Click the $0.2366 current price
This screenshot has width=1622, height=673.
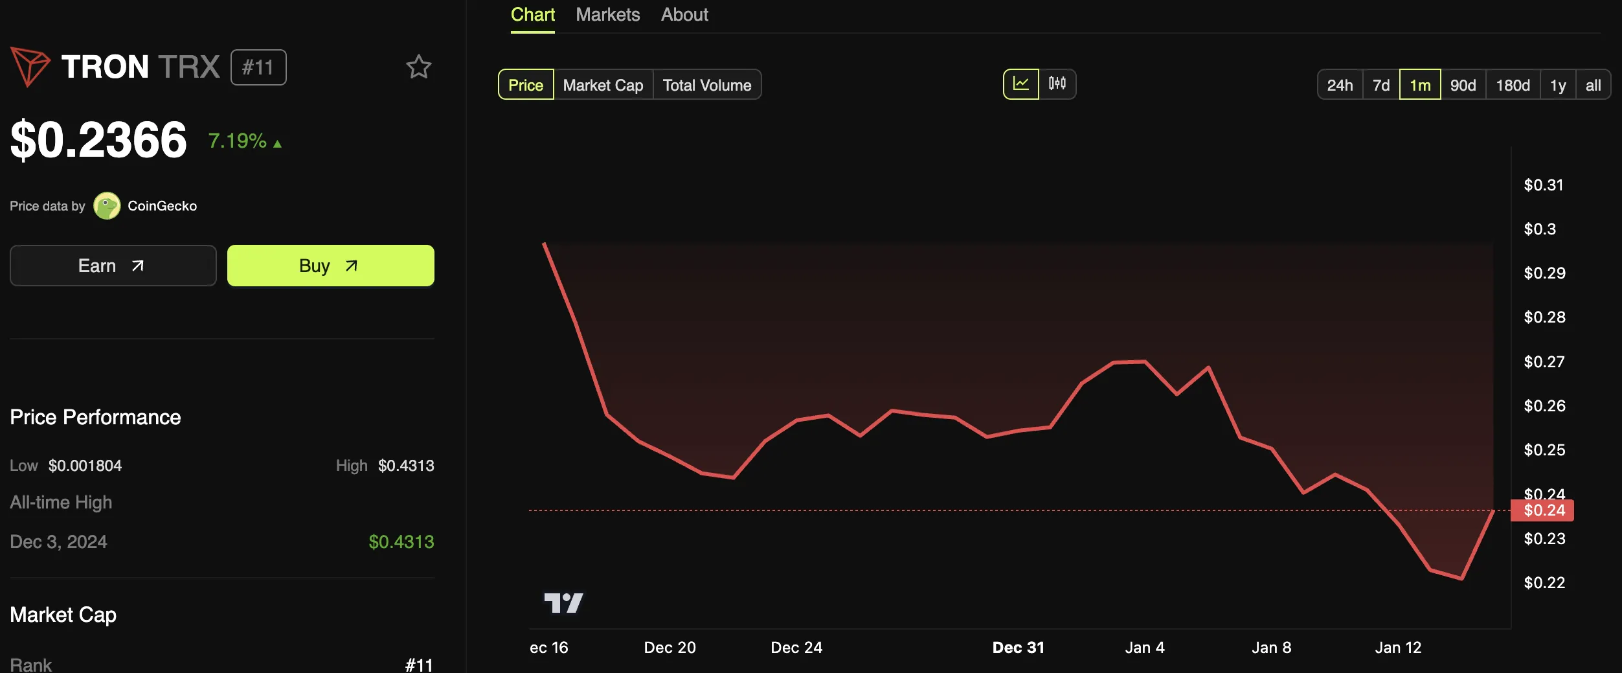[x=98, y=140]
